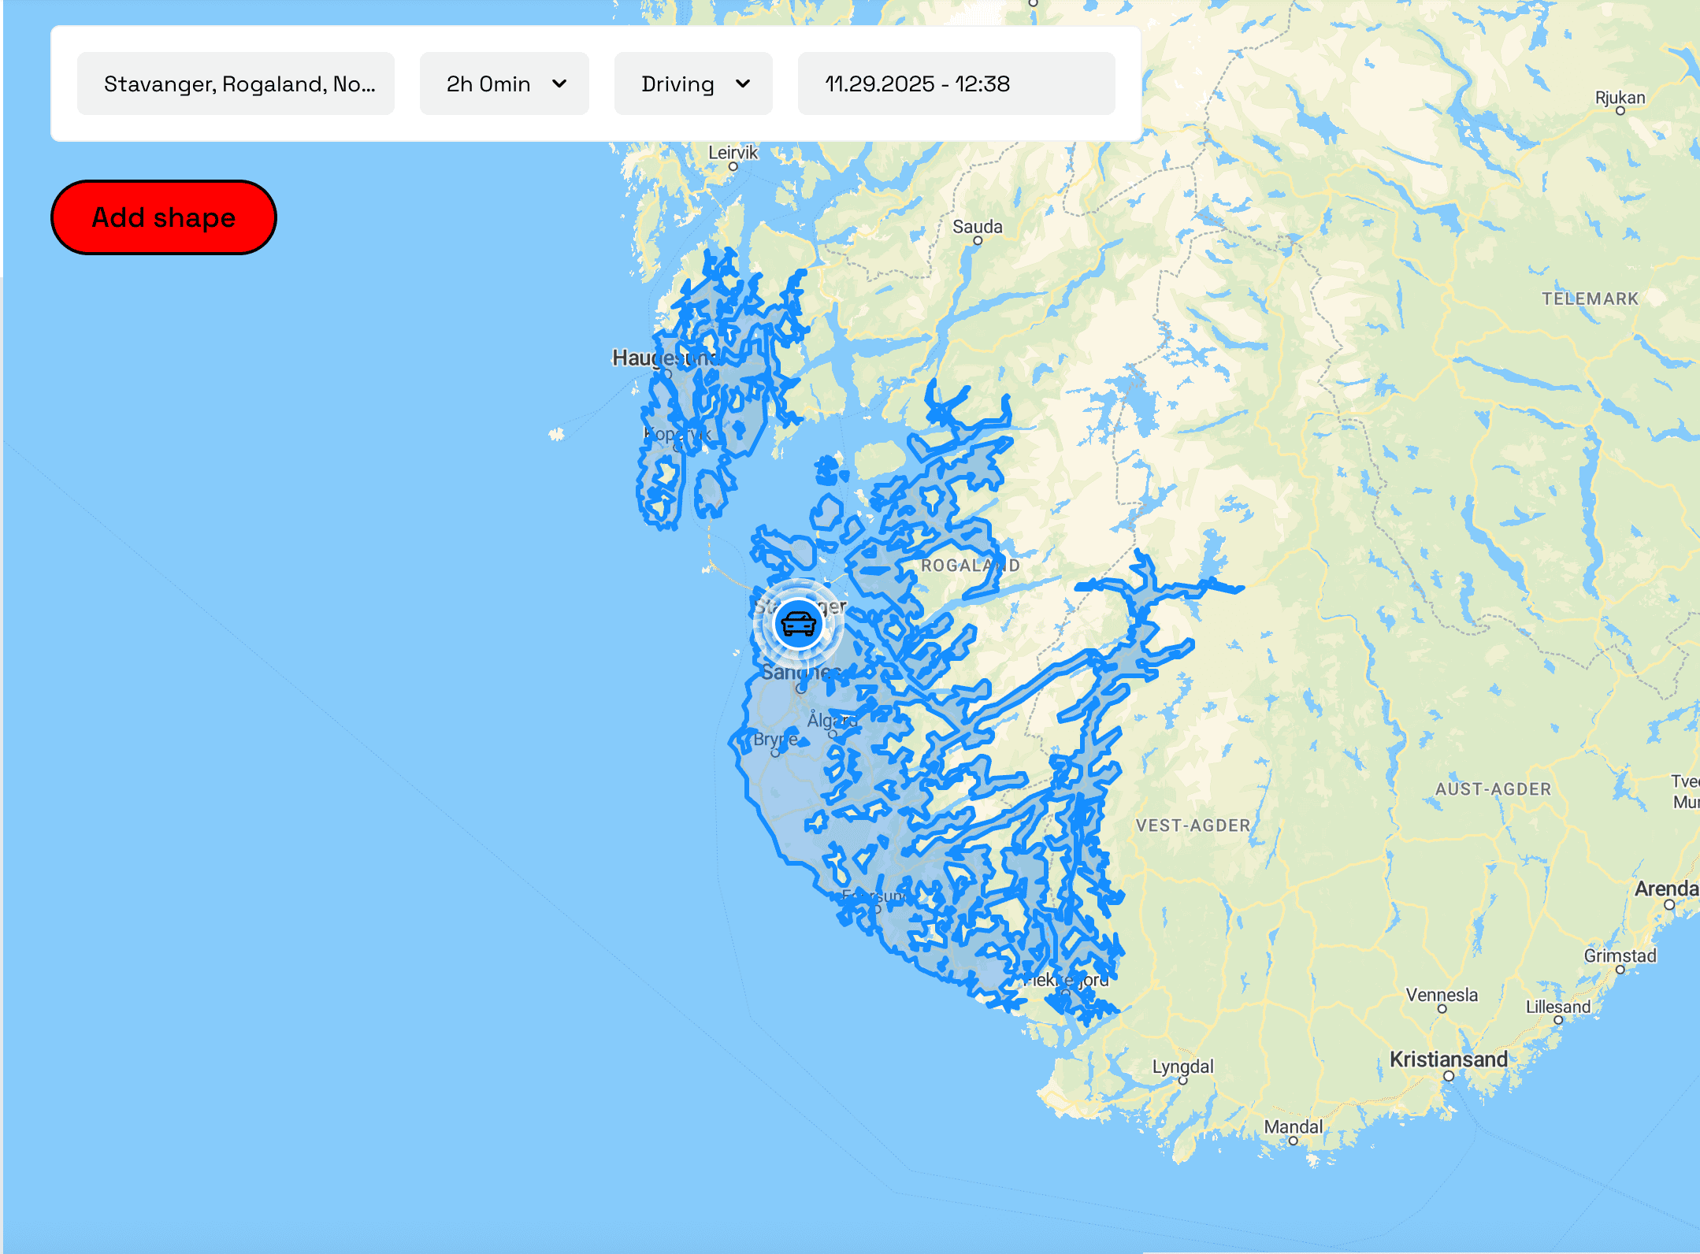The image size is (1700, 1254).
Task: Open the date picker showing 11.29.2025 - 12:38
Action: point(956,83)
